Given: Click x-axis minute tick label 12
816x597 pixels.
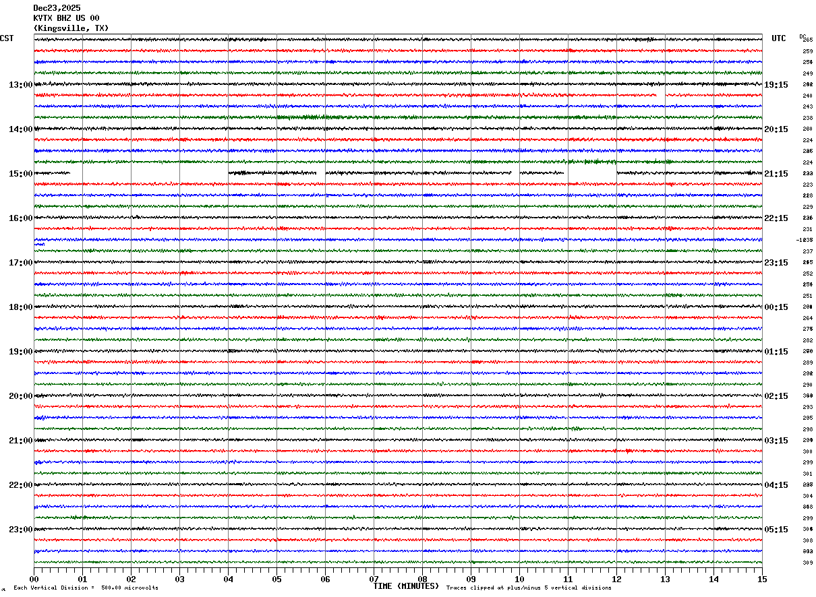Looking at the screenshot, I should [x=616, y=579].
